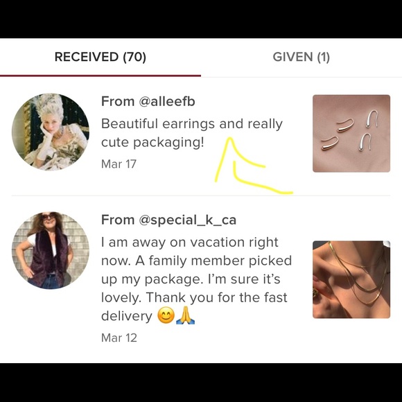The width and height of the screenshot is (402, 402).
Task: Open the GIVEN (1) tab
Action: [x=301, y=57]
